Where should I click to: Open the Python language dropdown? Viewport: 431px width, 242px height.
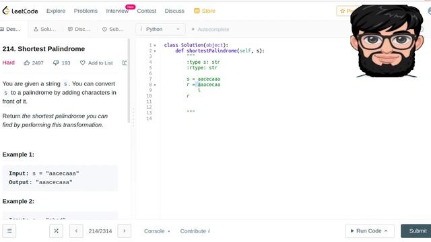160,29
